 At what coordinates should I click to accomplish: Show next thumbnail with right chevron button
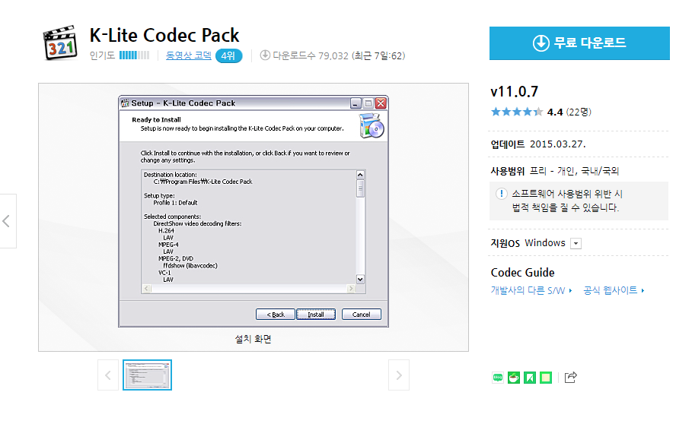(x=399, y=375)
